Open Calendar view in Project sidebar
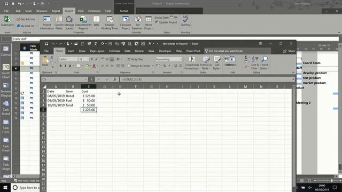The width and height of the screenshot is (342, 192). click(x=6, y=51)
